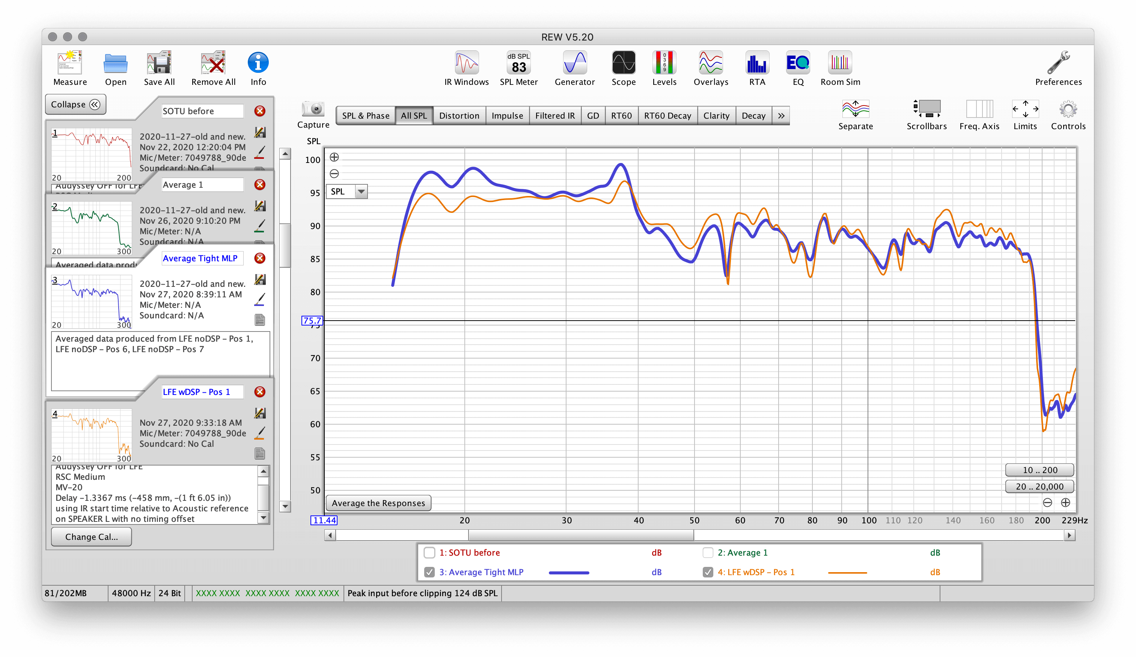The image size is (1136, 657).
Task: Click the horizontal graph scrollbar thumb
Action: [581, 535]
